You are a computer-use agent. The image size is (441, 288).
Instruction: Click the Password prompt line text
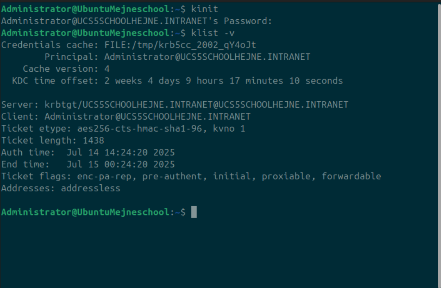coord(137,21)
